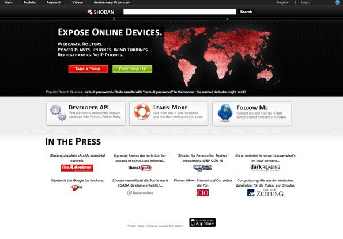Click quote 'Computerangriffe werden einfacher'
343x239 pixels.
(265, 183)
